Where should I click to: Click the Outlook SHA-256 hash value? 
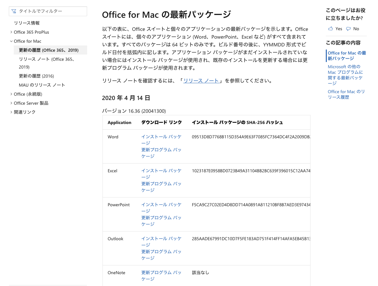pyautogui.click(x=251, y=239)
